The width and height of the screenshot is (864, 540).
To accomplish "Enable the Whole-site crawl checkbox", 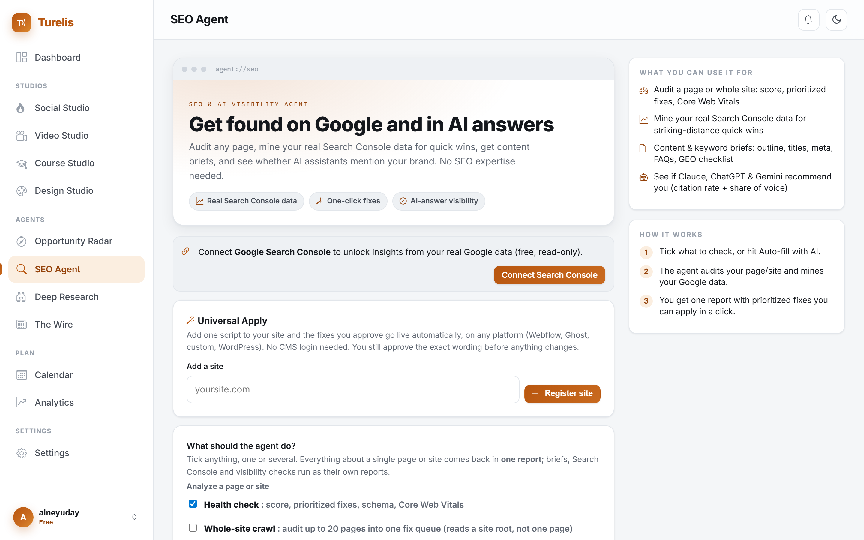I will coord(193,528).
